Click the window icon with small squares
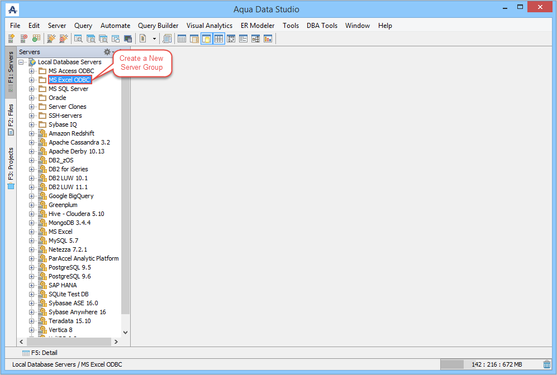This screenshot has height=375, width=557. point(231,39)
